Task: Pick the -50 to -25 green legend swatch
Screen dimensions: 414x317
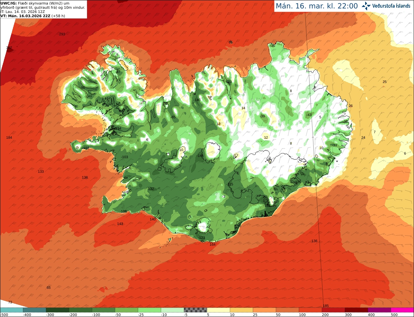Action: point(126,310)
